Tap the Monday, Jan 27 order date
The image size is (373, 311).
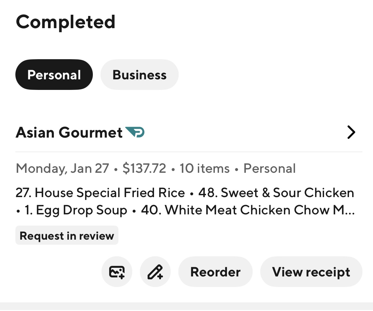pos(62,168)
